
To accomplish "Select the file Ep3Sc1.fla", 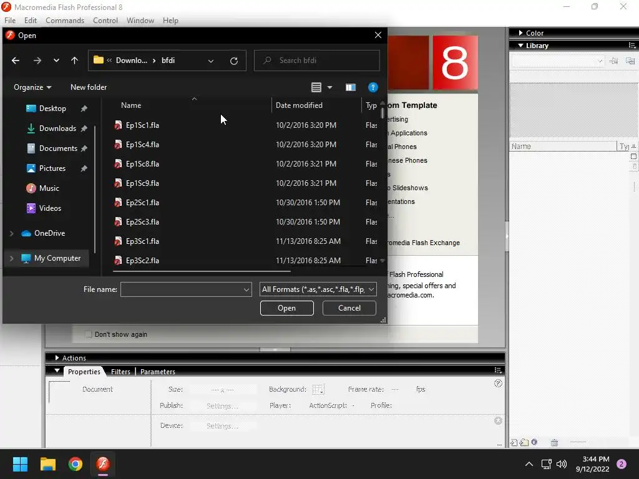I will coord(142,241).
